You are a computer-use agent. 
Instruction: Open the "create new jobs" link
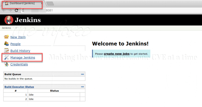click(117, 54)
